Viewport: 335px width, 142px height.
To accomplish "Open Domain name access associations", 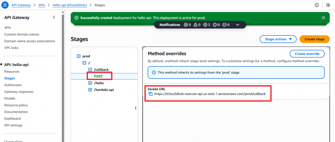I will 30,41.
